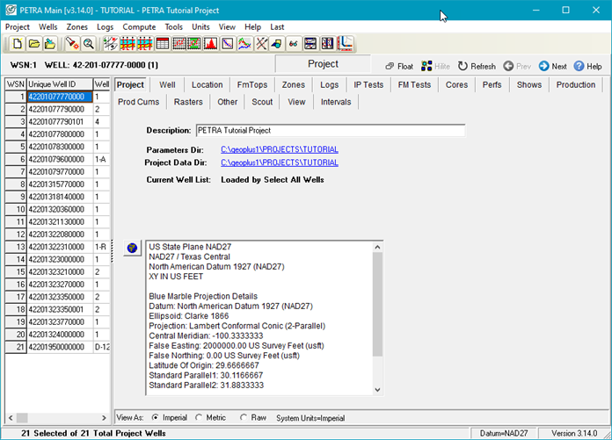Open the Zones menu
The width and height of the screenshot is (612, 440).
pos(76,27)
